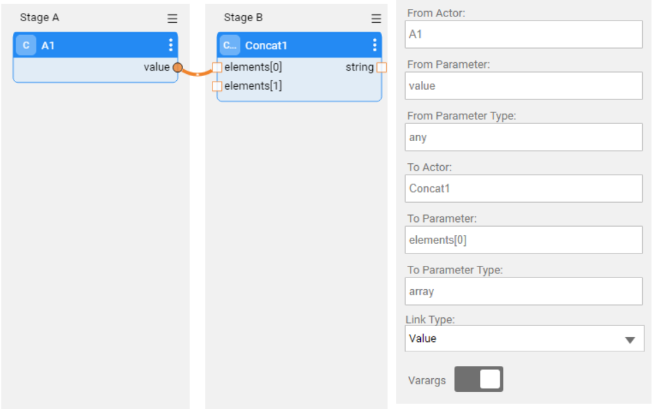Open the Concat1 actor three-dot menu
This screenshot has width=656, height=409.
(374, 45)
